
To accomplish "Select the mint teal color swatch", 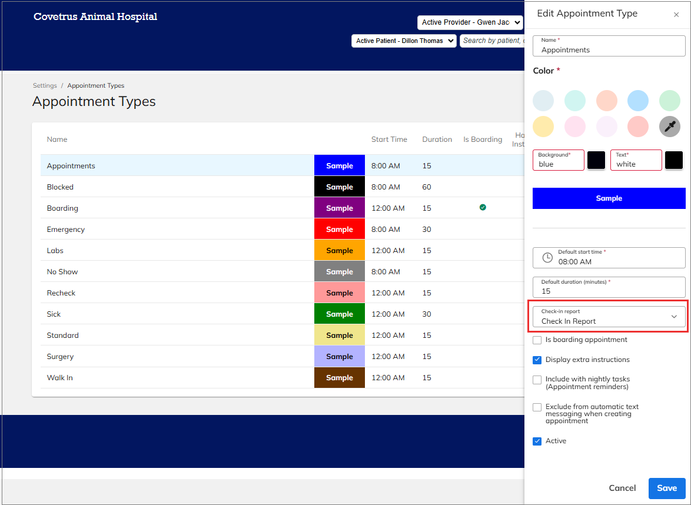I will tap(574, 101).
